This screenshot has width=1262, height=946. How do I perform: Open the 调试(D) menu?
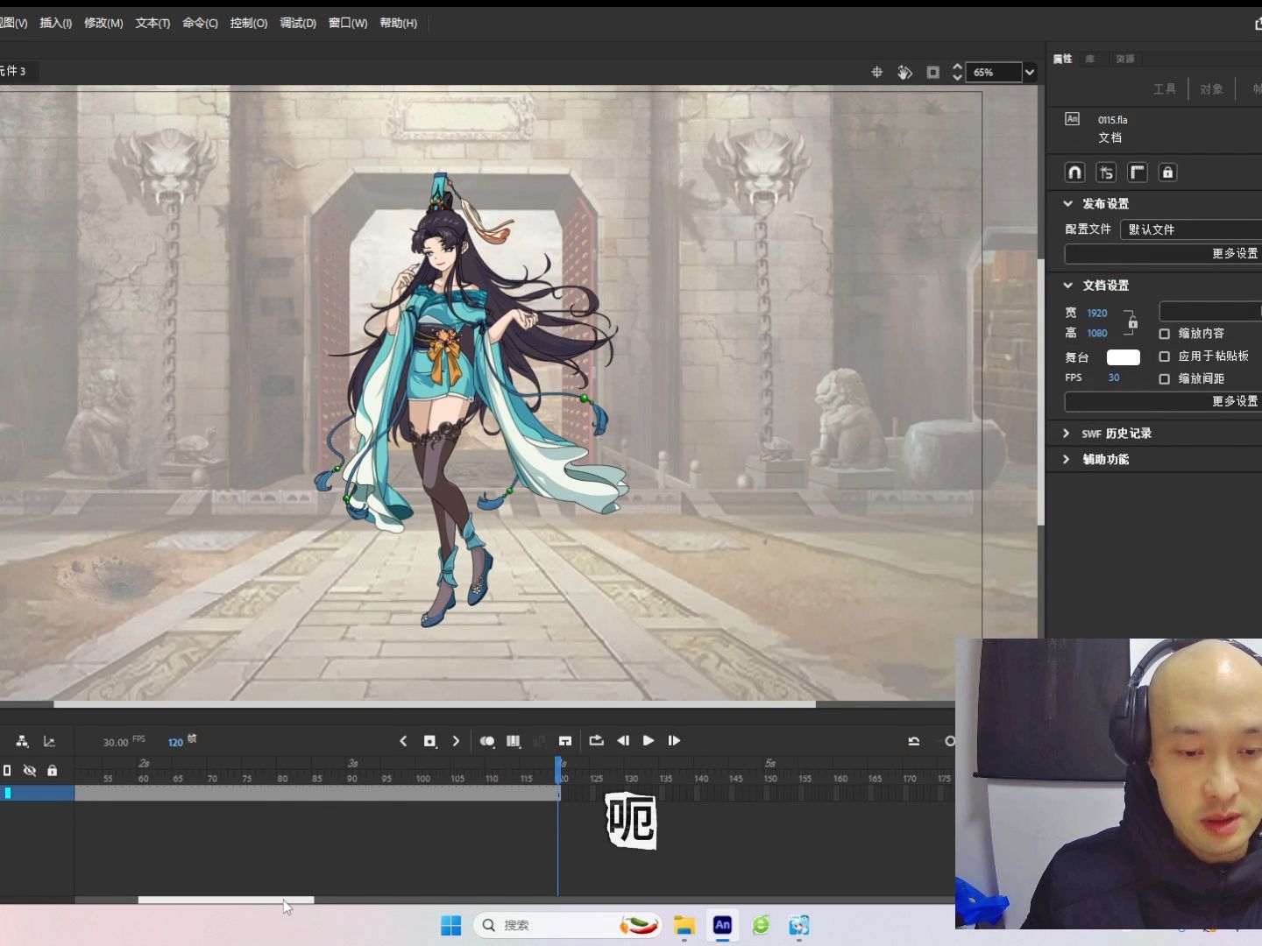(298, 23)
